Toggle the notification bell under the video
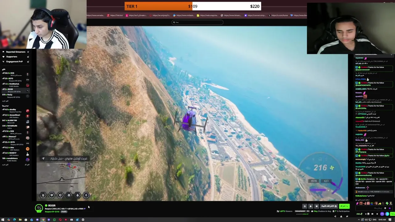Screen dimensions: 395x222 (x=310, y=206)
